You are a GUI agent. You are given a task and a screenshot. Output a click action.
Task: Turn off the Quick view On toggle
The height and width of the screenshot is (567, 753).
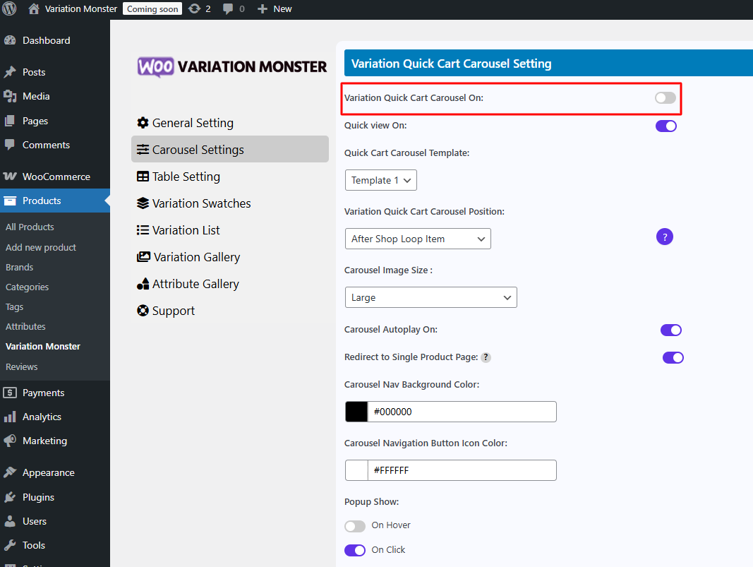tap(665, 126)
